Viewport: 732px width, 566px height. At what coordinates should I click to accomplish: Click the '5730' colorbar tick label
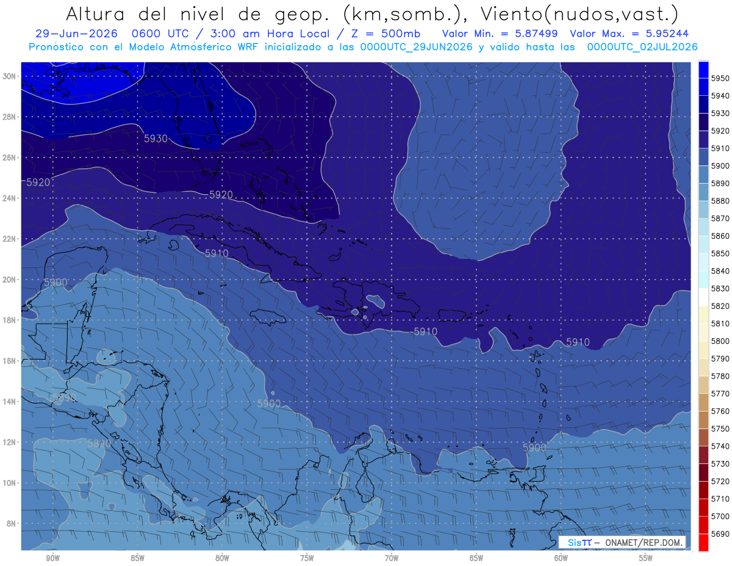(x=720, y=463)
